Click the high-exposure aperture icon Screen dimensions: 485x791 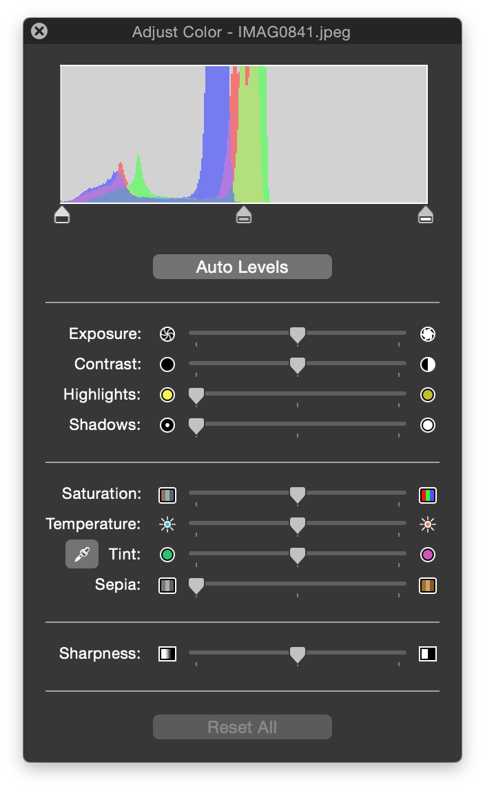coord(427,333)
